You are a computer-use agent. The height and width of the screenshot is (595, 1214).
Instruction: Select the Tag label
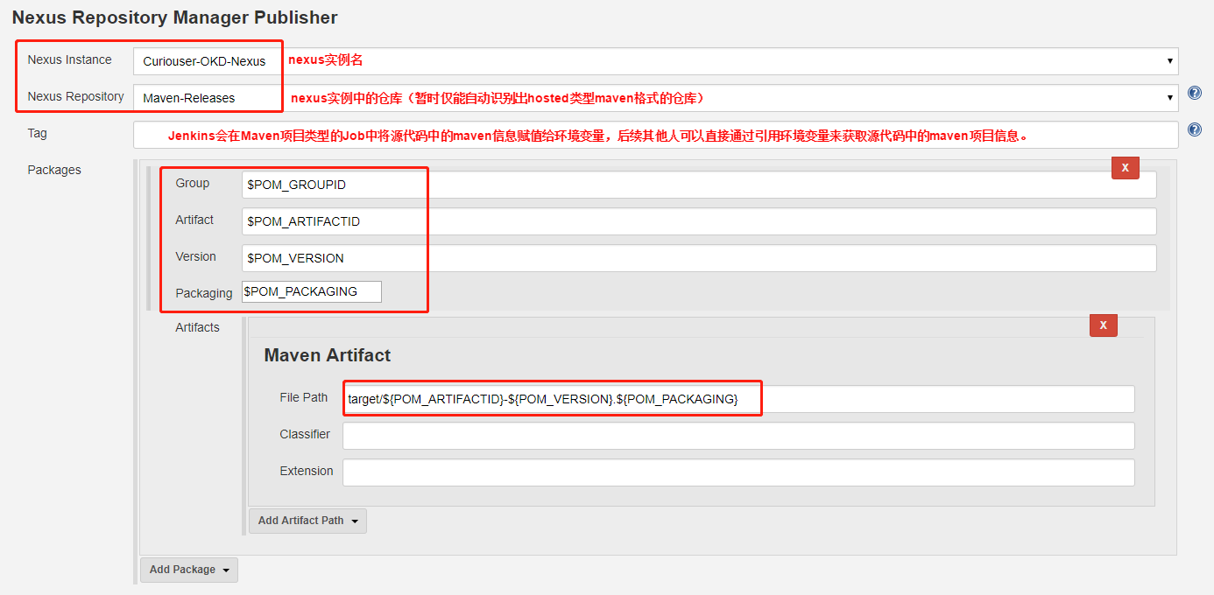pos(38,133)
